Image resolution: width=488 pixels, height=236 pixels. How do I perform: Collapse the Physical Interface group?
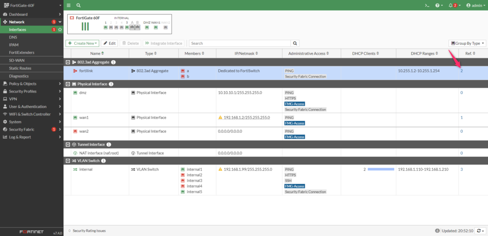(x=68, y=84)
